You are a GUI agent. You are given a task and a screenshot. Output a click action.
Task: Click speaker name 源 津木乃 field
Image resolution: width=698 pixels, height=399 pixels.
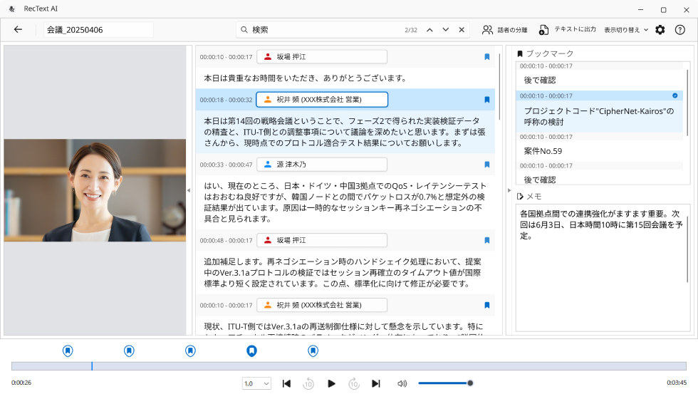tap(322, 165)
